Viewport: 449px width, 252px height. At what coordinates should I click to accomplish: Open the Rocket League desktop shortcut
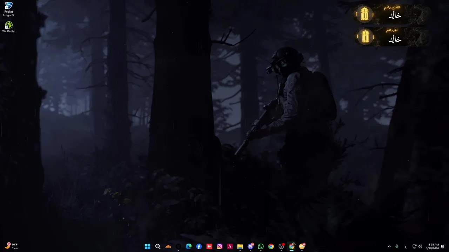pyautogui.click(x=8, y=9)
